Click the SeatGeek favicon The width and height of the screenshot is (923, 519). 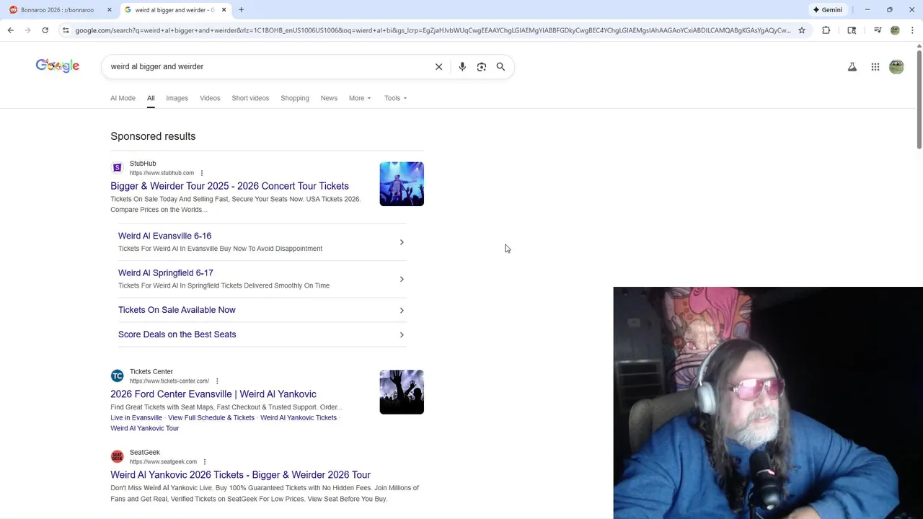point(117,457)
